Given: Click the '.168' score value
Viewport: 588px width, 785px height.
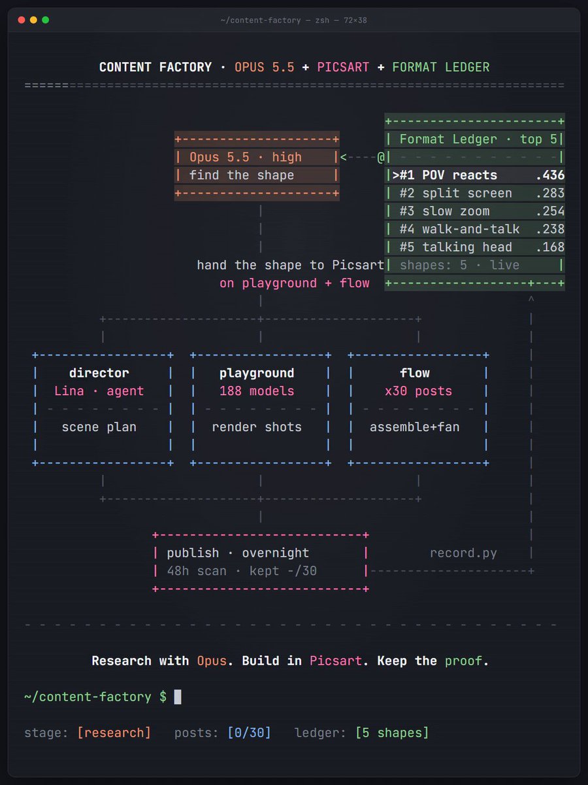Looking at the screenshot, I should [x=549, y=247].
